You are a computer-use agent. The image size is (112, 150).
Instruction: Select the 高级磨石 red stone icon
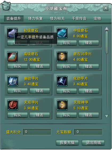coord(13,56)
